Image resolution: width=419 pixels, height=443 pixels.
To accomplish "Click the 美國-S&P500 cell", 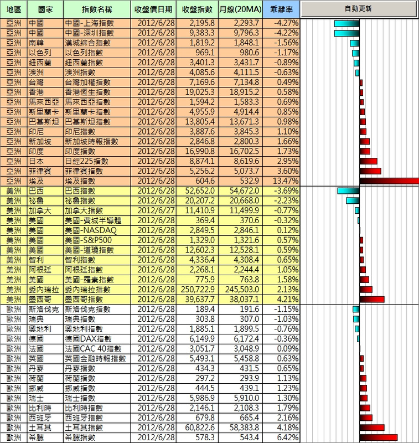I will [x=97, y=240].
